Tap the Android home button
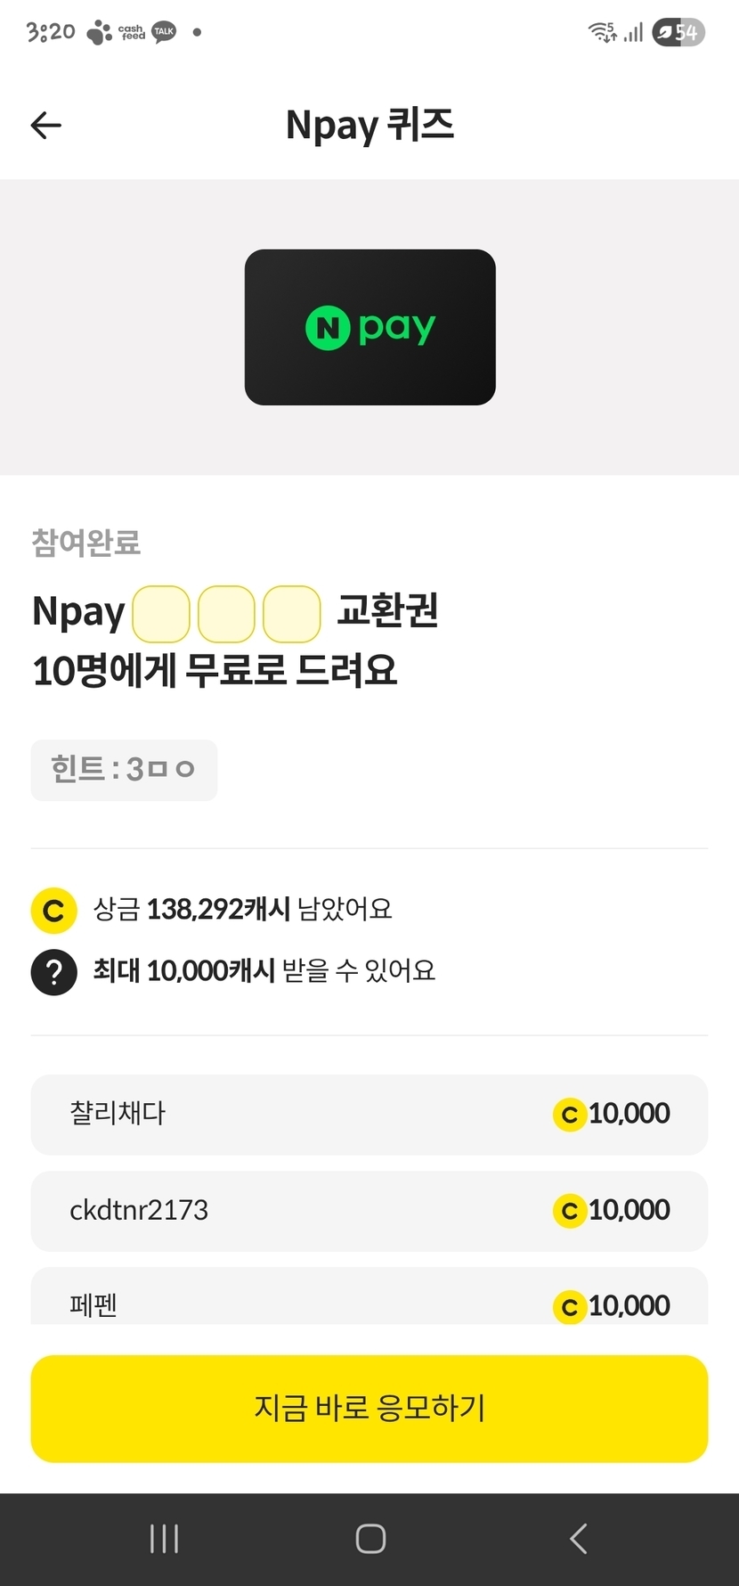Image resolution: width=739 pixels, height=1586 pixels. click(370, 1538)
